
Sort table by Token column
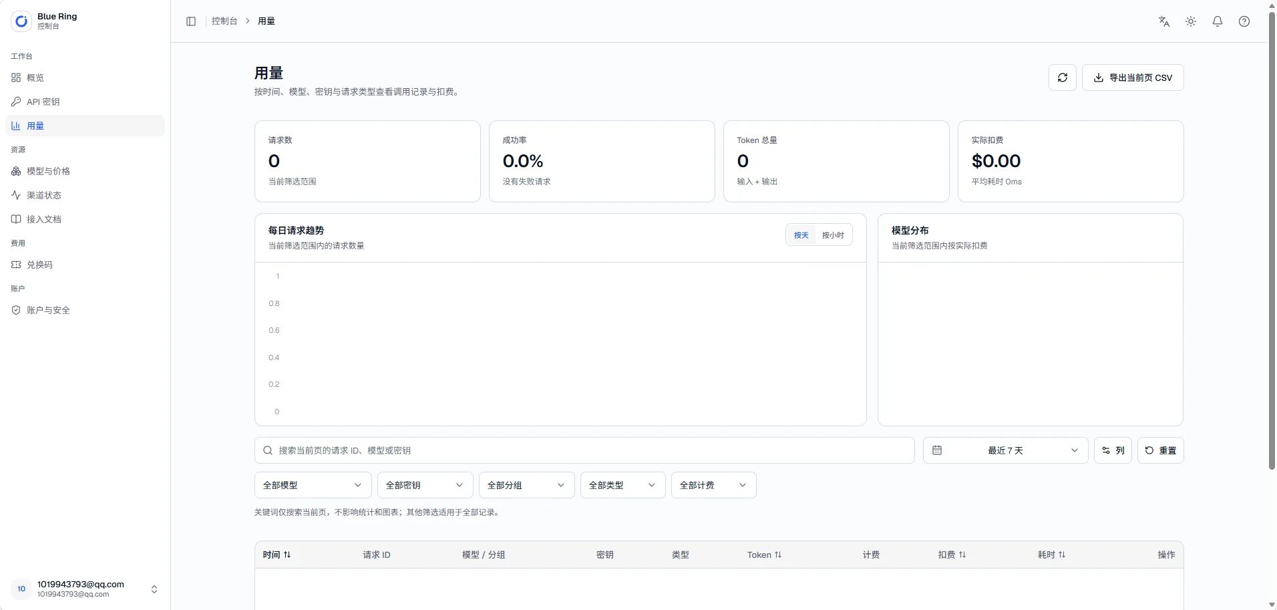coord(764,555)
